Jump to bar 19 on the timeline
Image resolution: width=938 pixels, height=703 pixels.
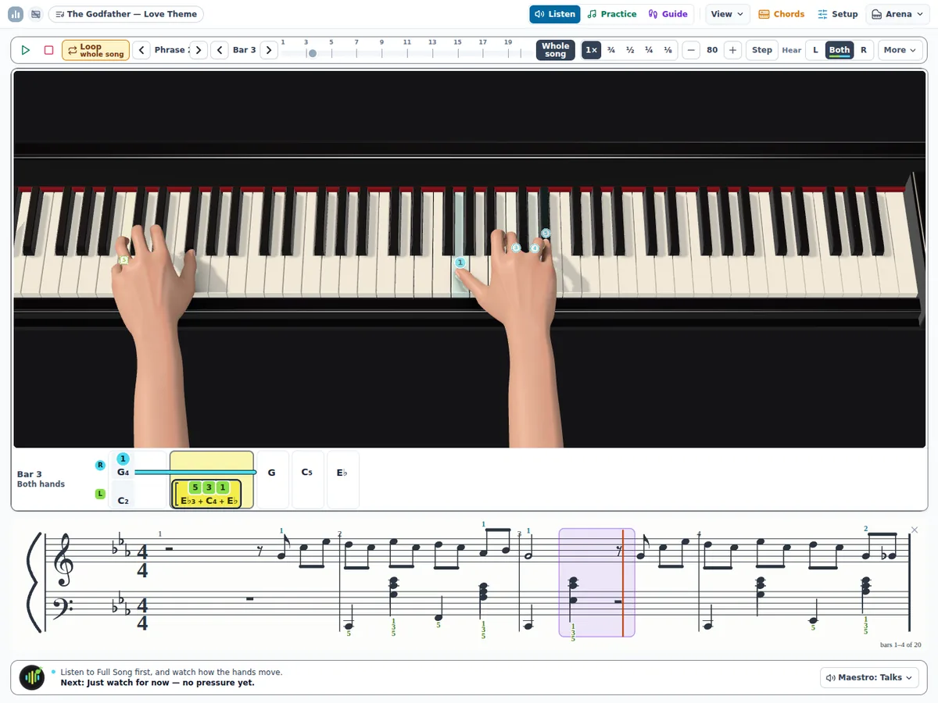point(508,42)
